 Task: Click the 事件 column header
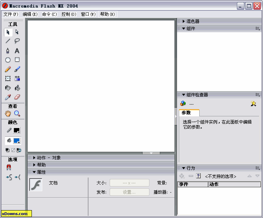pyautogui.click(x=193, y=184)
